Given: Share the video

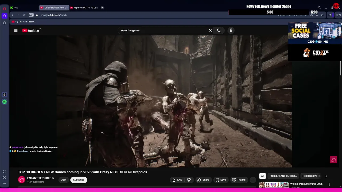Looking at the screenshot, I should point(203,180).
